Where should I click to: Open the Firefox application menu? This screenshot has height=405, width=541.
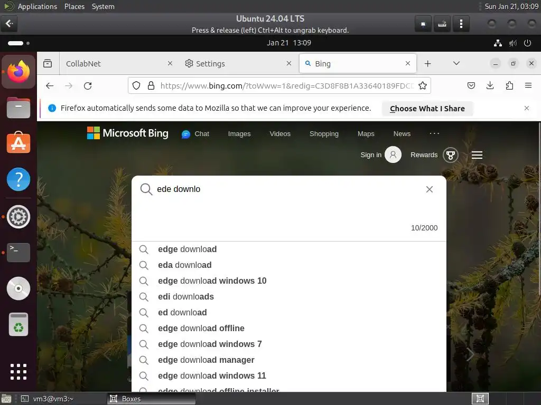pos(528,85)
